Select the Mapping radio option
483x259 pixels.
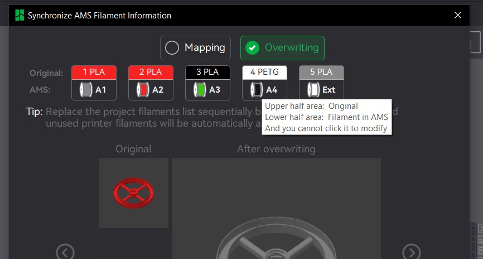tap(195, 48)
